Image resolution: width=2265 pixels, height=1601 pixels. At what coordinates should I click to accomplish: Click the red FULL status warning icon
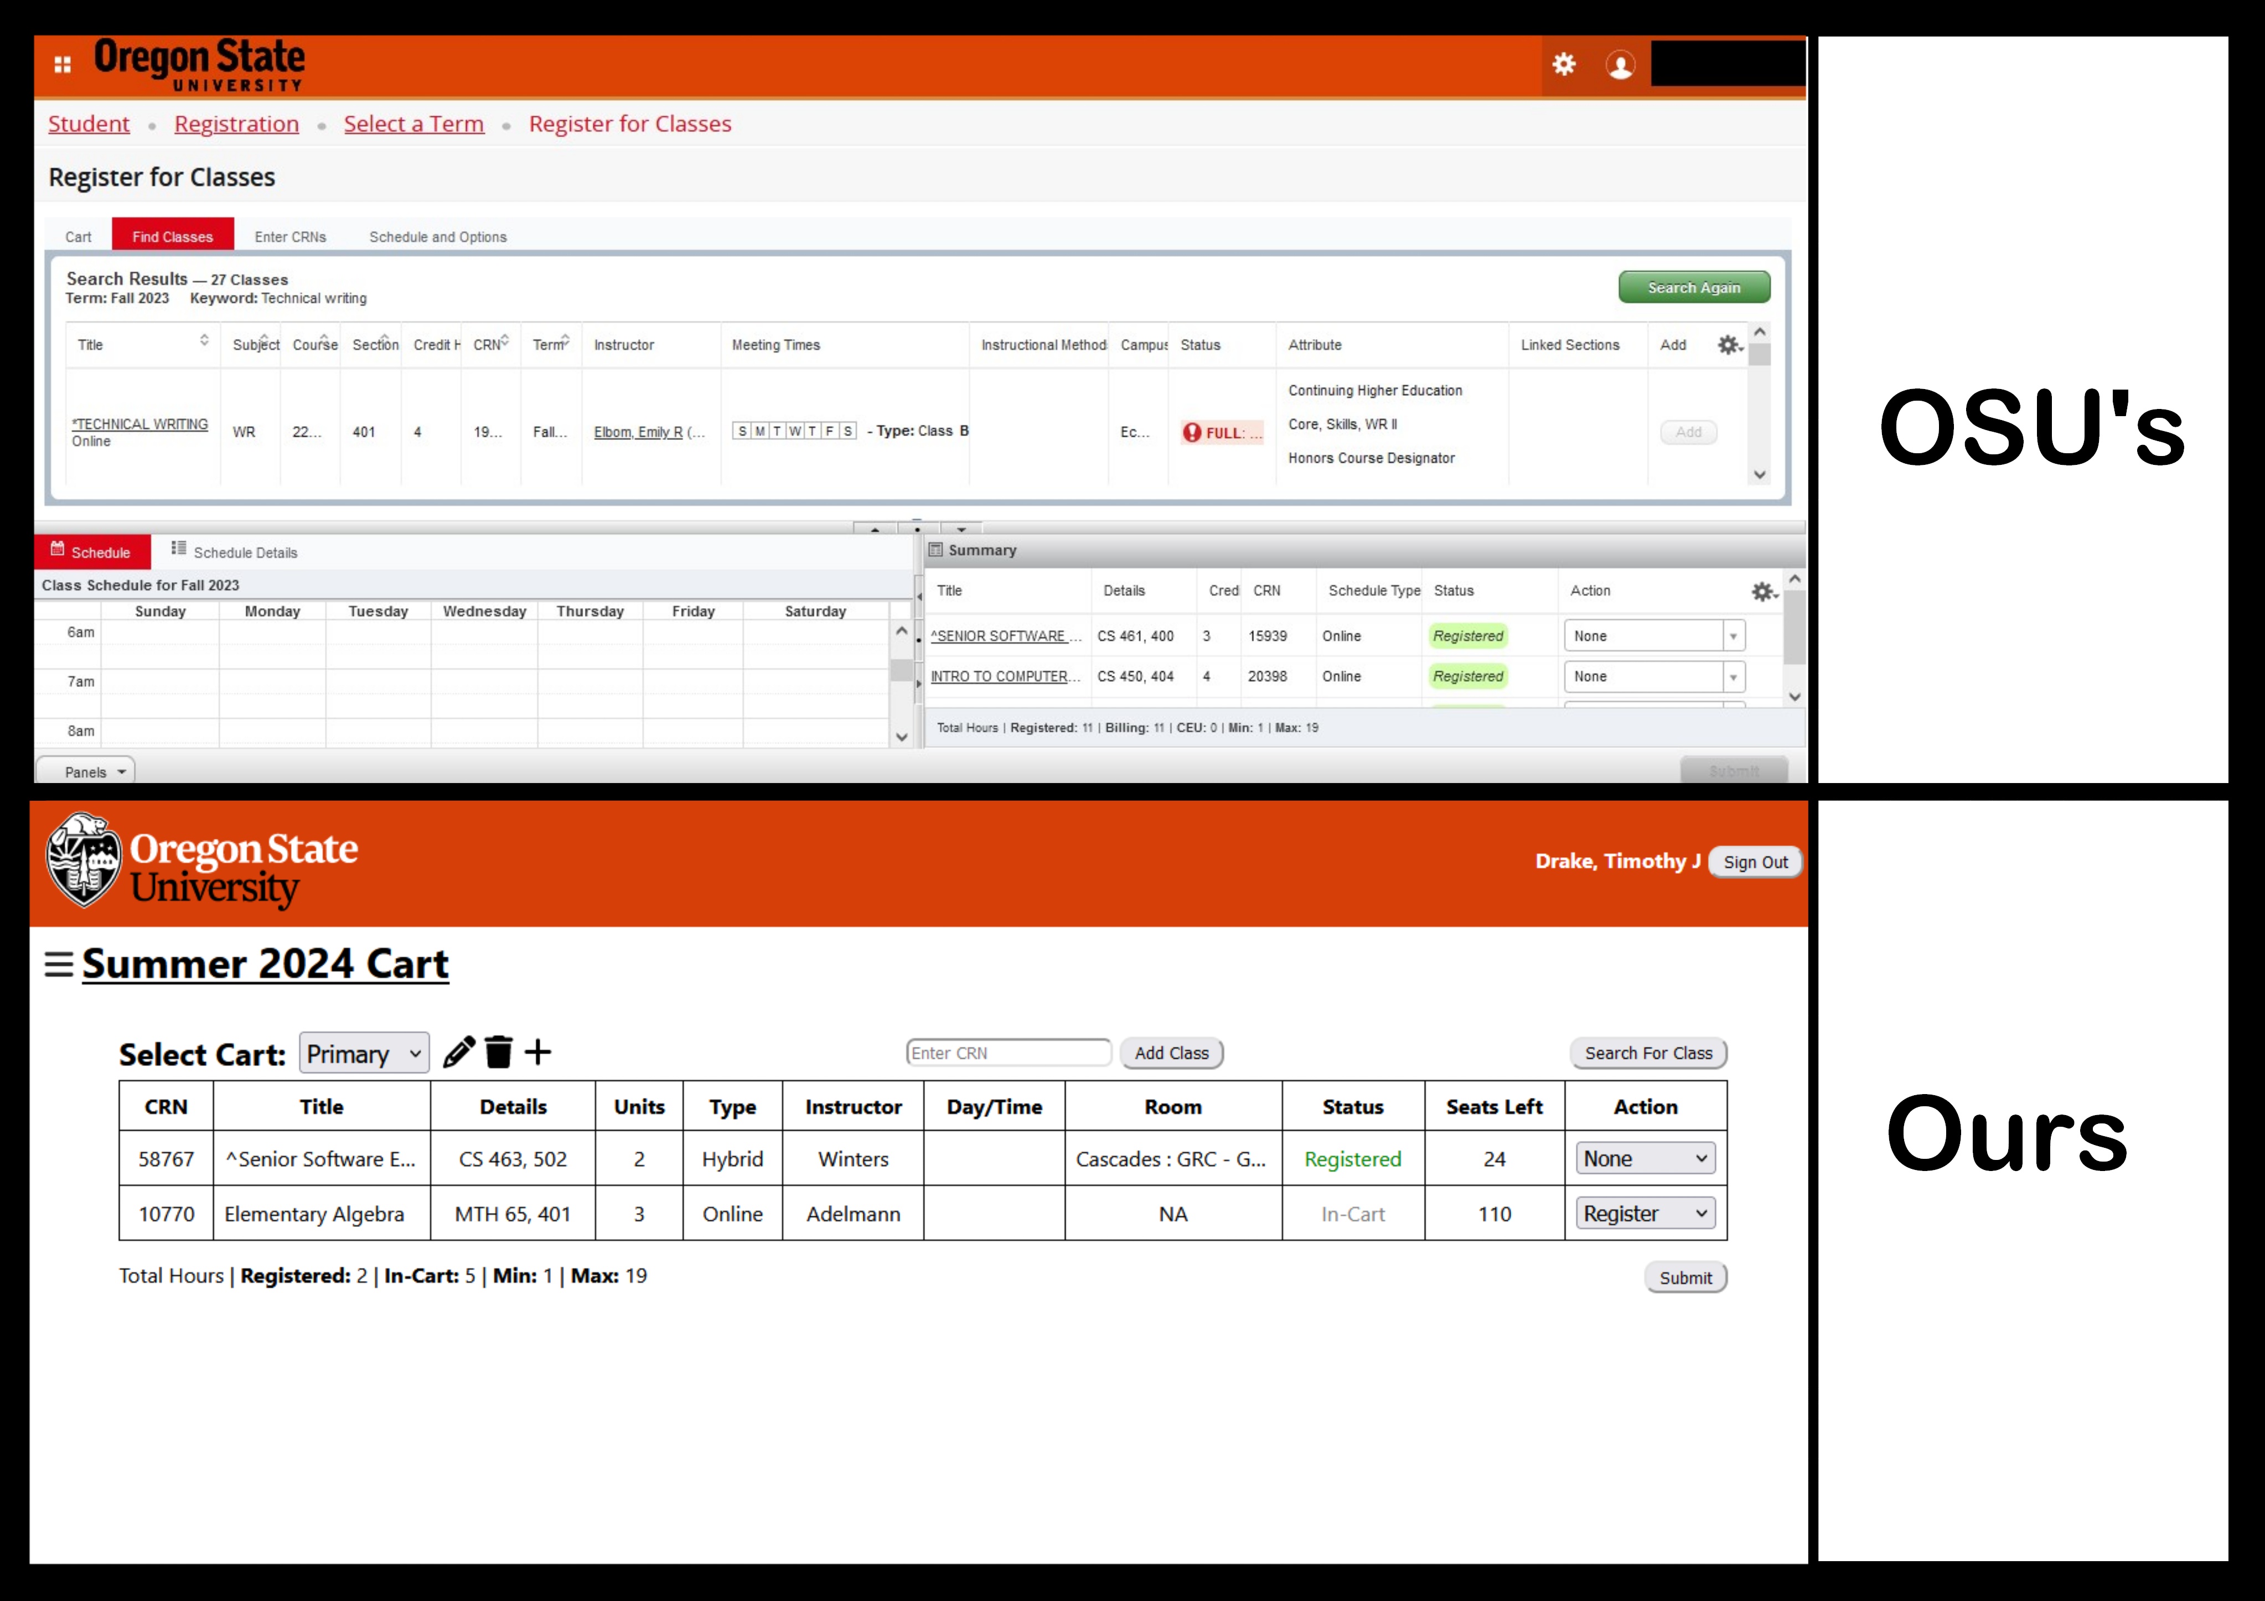point(1192,432)
